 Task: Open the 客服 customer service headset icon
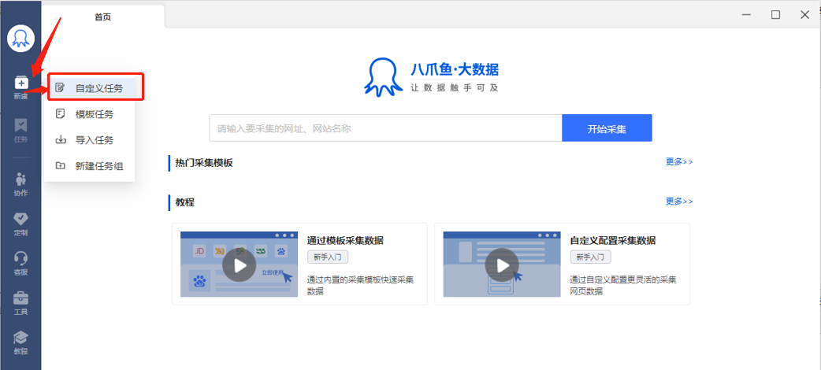point(20,264)
